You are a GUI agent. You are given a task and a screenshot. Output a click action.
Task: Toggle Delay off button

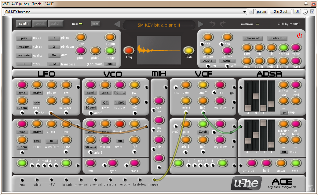click(x=277, y=38)
